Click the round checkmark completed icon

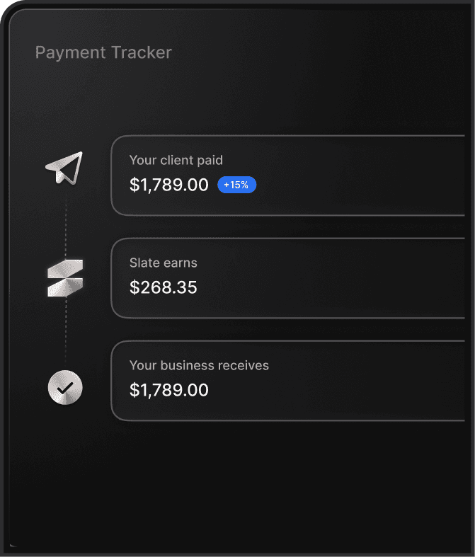tap(65, 387)
